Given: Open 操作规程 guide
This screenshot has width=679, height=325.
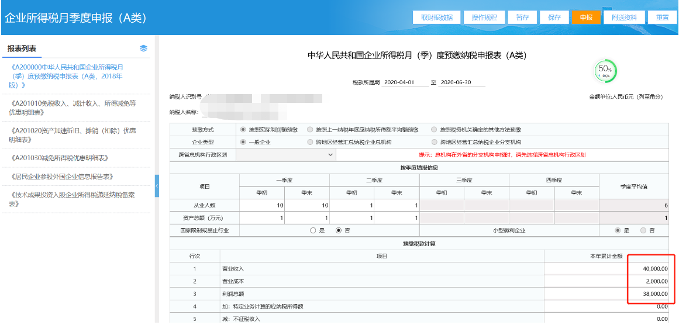Looking at the screenshot, I should click(x=484, y=18).
